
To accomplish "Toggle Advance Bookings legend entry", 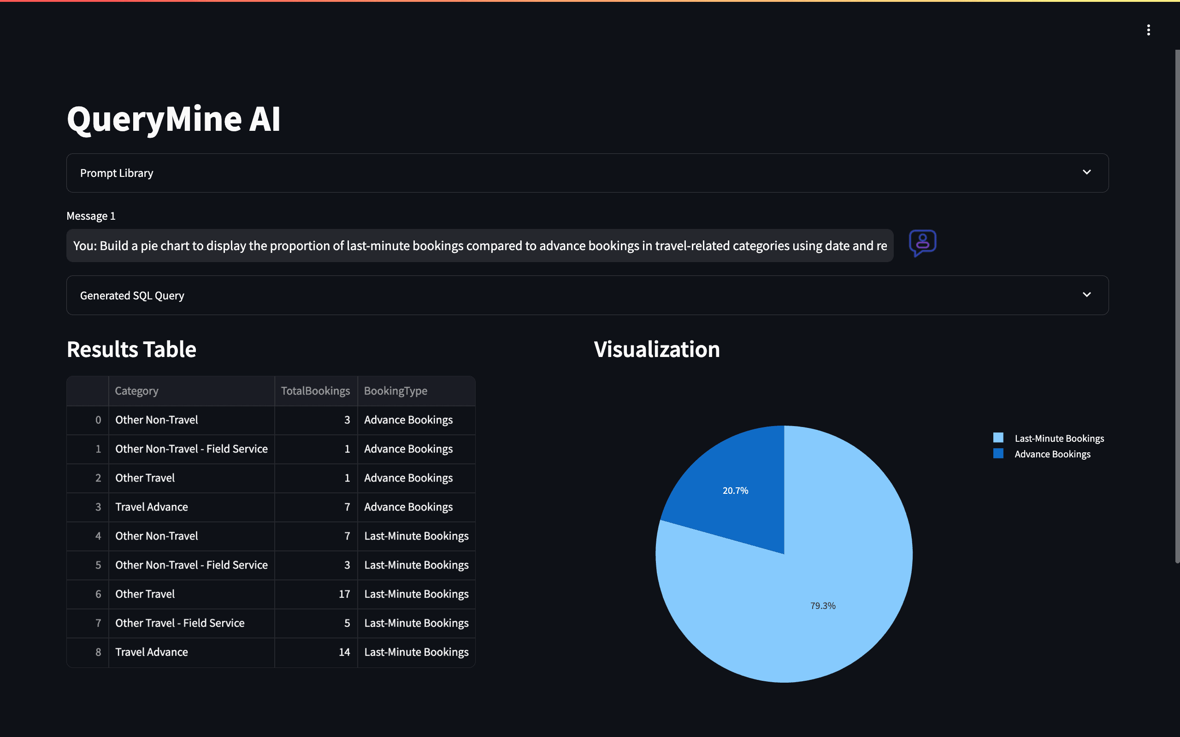I will (x=1052, y=454).
